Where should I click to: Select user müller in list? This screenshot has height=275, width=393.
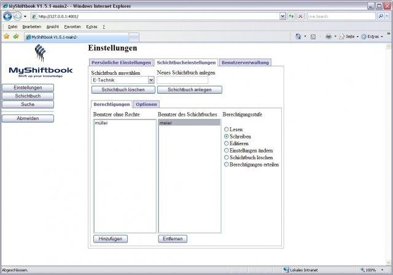pyautogui.click(x=125, y=122)
